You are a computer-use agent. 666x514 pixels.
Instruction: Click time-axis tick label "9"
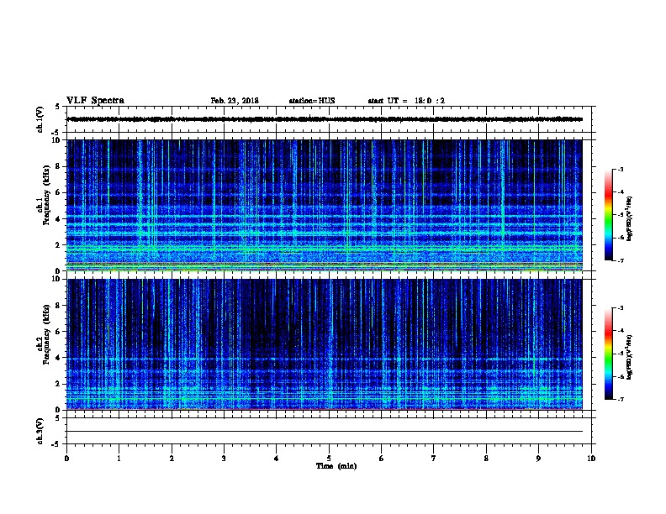coord(538,458)
